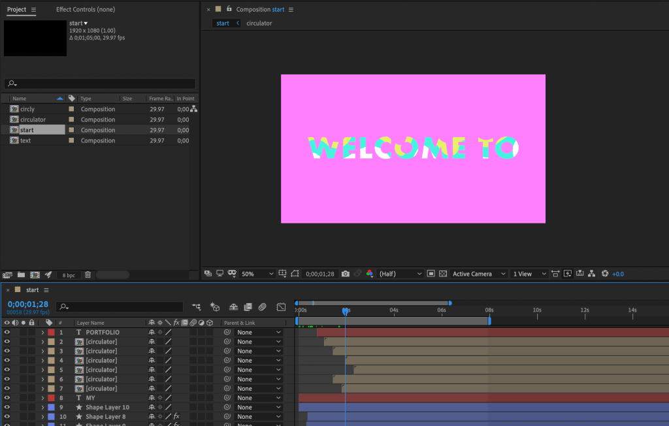This screenshot has width=669, height=426.
Task: Expand the PORTFOLIO layer properties
Action: coord(42,333)
